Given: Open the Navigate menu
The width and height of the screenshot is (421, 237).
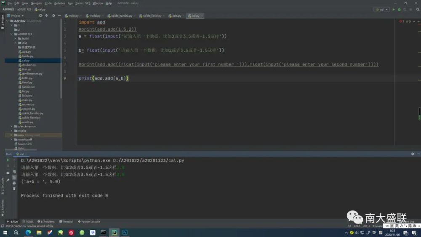Looking at the screenshot, I should coord(36,3).
